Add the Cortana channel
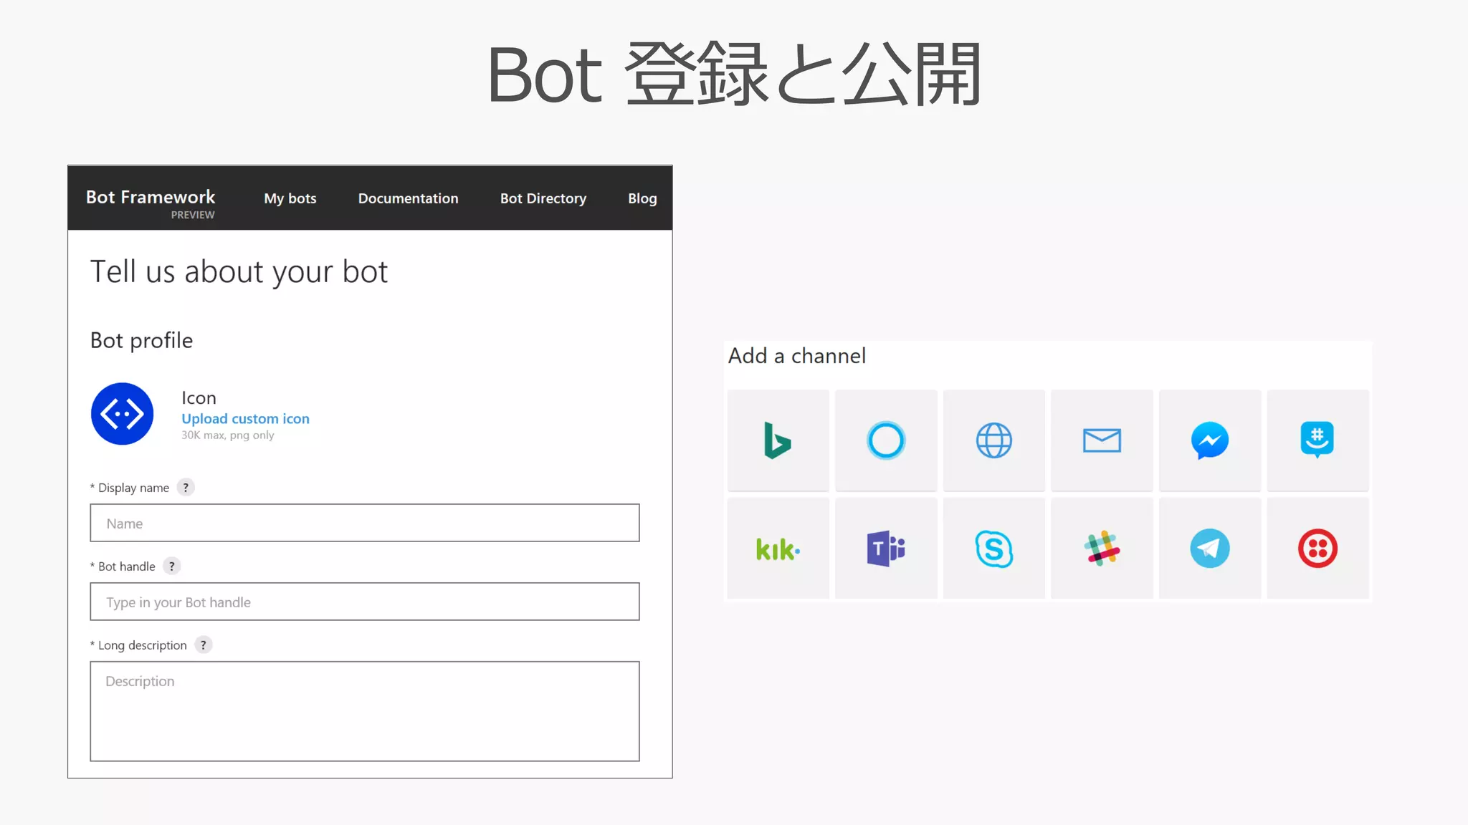1468x825 pixels. pos(886,440)
